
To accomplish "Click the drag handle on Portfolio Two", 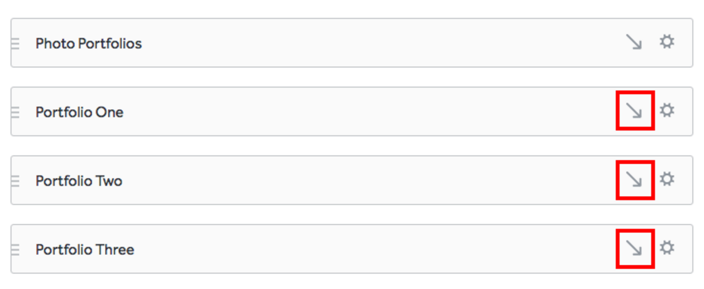I will point(15,181).
